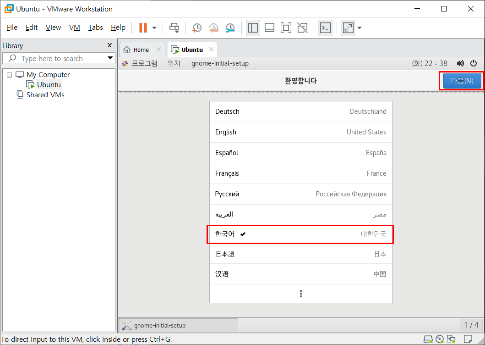Image resolution: width=485 pixels, height=345 pixels.
Task: Select the Arabic العربية language row
Action: pos(300,215)
